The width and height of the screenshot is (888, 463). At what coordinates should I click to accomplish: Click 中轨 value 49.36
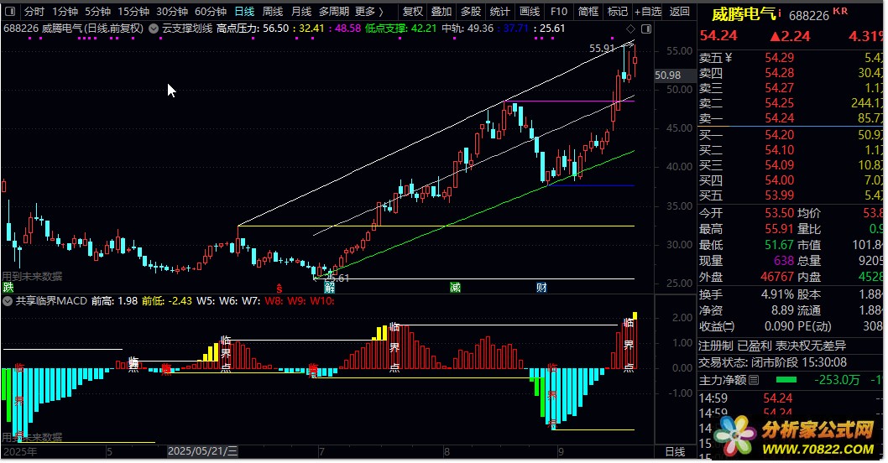click(x=480, y=29)
